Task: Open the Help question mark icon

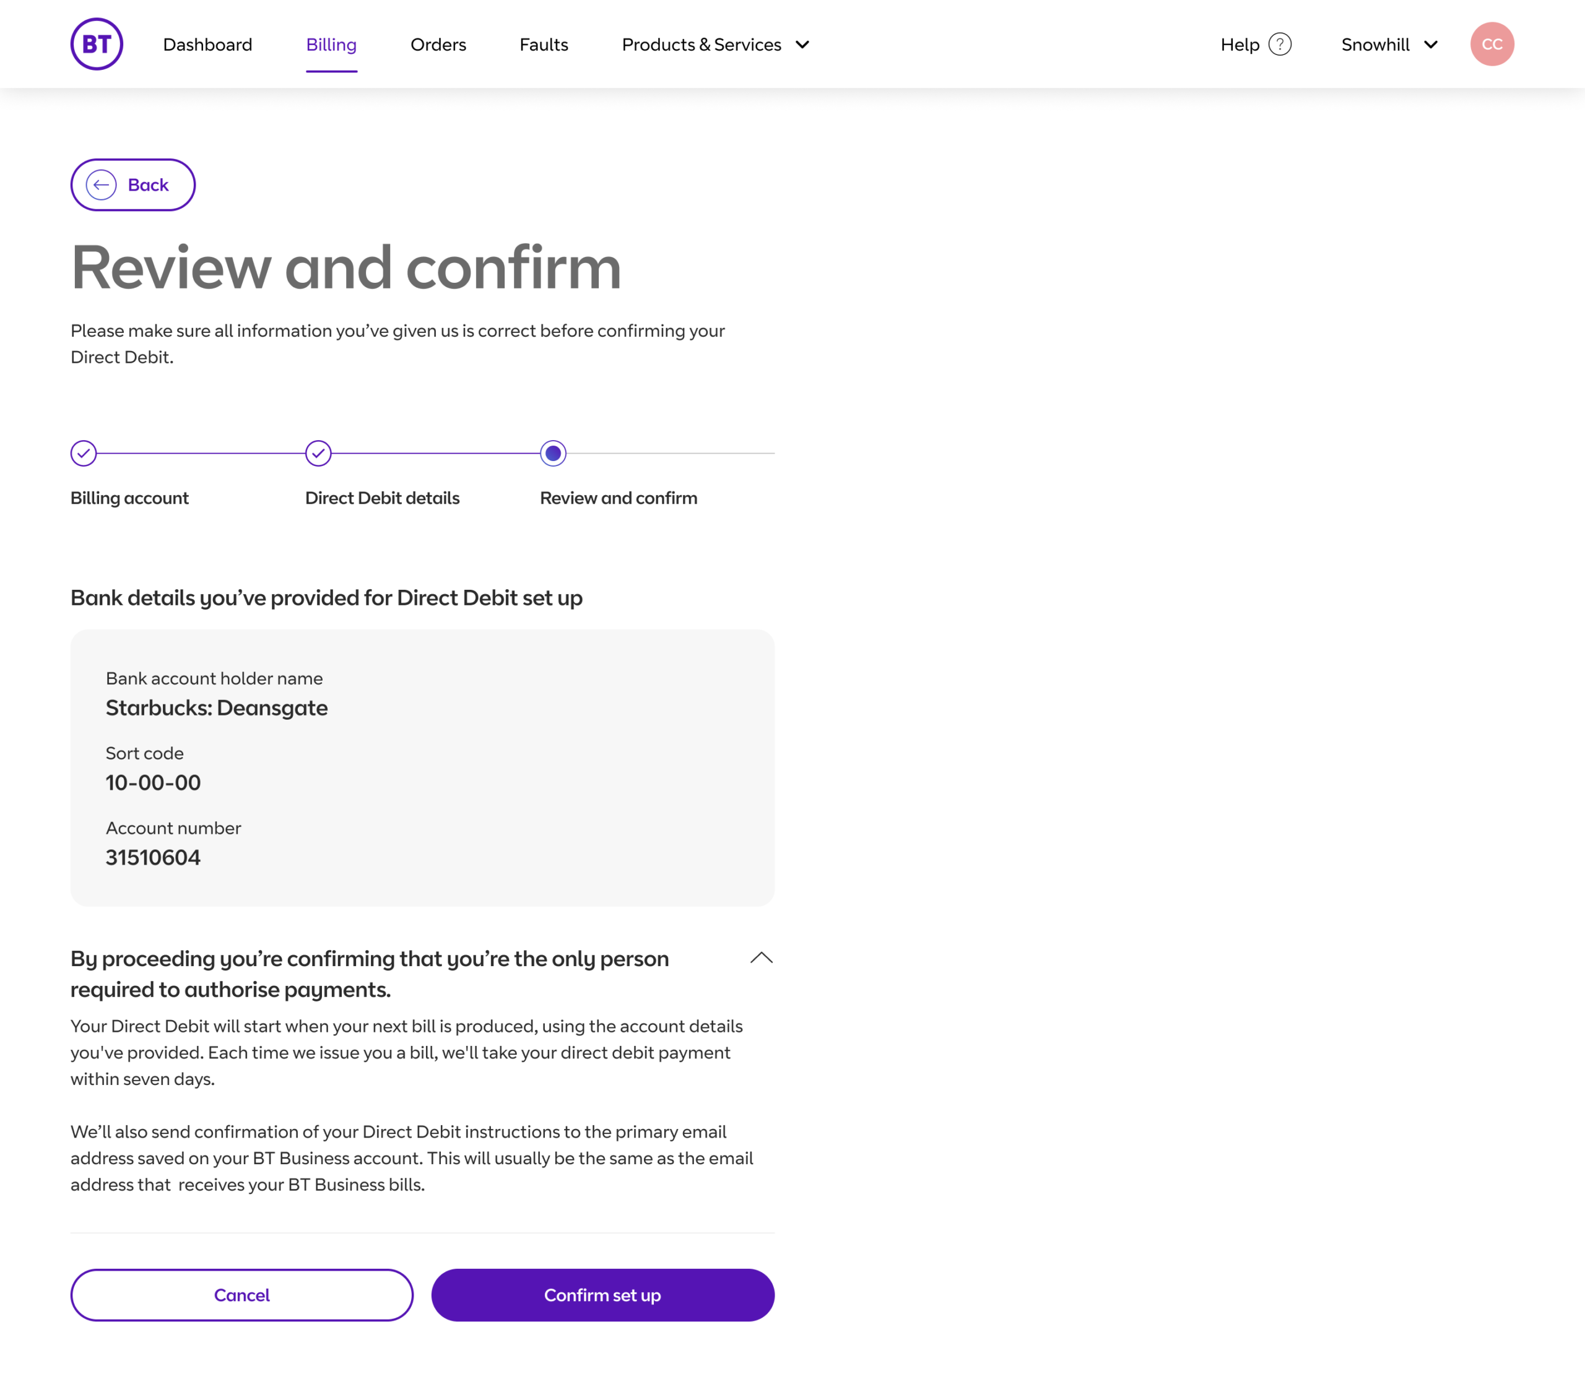Action: pyautogui.click(x=1280, y=44)
